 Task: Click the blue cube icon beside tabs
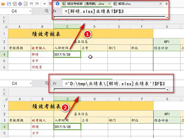(x=57, y=4)
